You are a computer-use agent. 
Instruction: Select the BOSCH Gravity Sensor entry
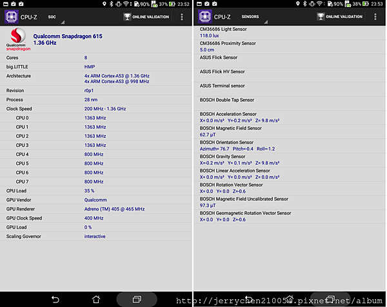(x=290, y=160)
